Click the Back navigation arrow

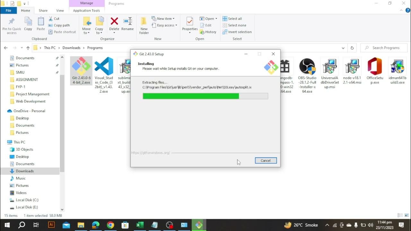pos(6,48)
